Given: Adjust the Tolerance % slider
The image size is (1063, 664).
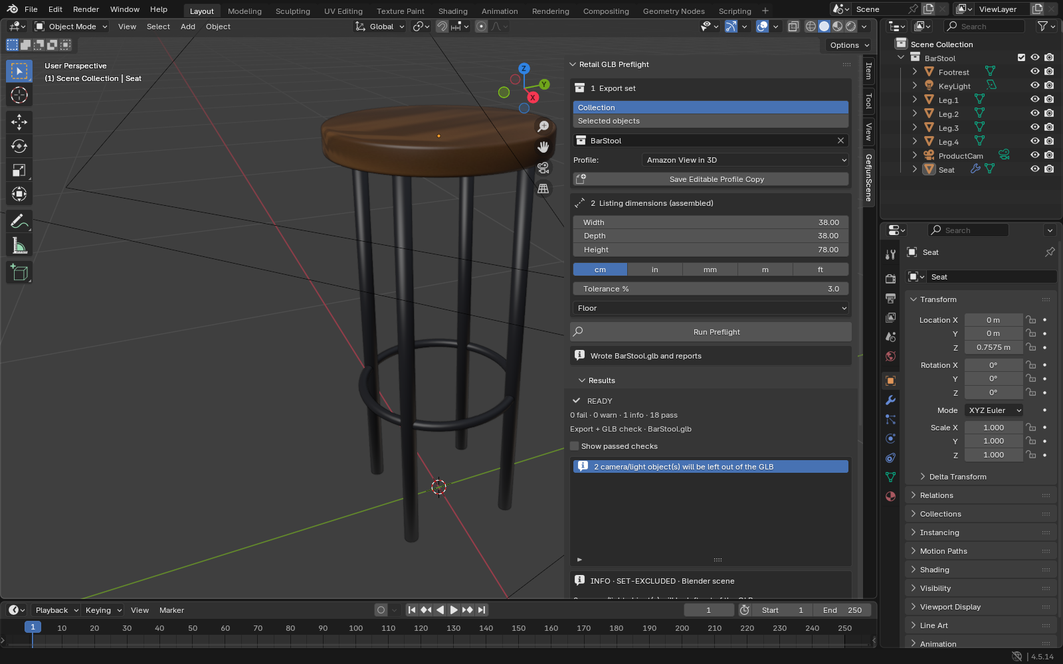Looking at the screenshot, I should (711, 289).
